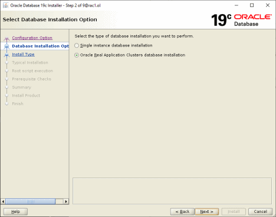Click the left arrow of the steps scrollbar
The height and width of the screenshot is (217, 276).
pos(3,201)
